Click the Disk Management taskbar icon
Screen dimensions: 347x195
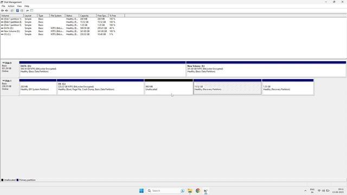tap(205, 191)
